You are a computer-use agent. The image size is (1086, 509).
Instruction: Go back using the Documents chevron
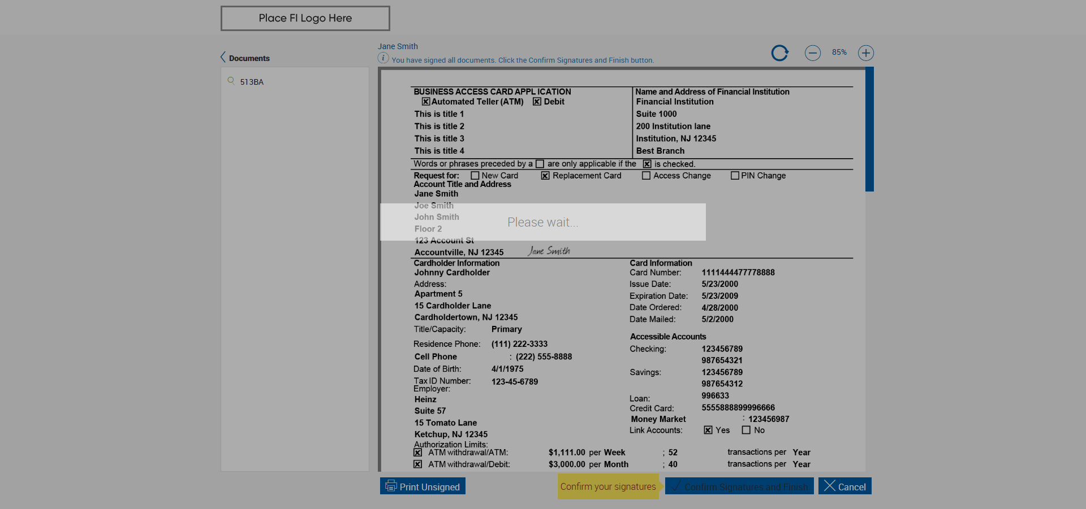pos(223,57)
